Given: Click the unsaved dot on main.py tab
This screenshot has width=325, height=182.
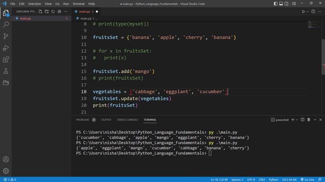Looking at the screenshot, I should pyautogui.click(x=97, y=12).
